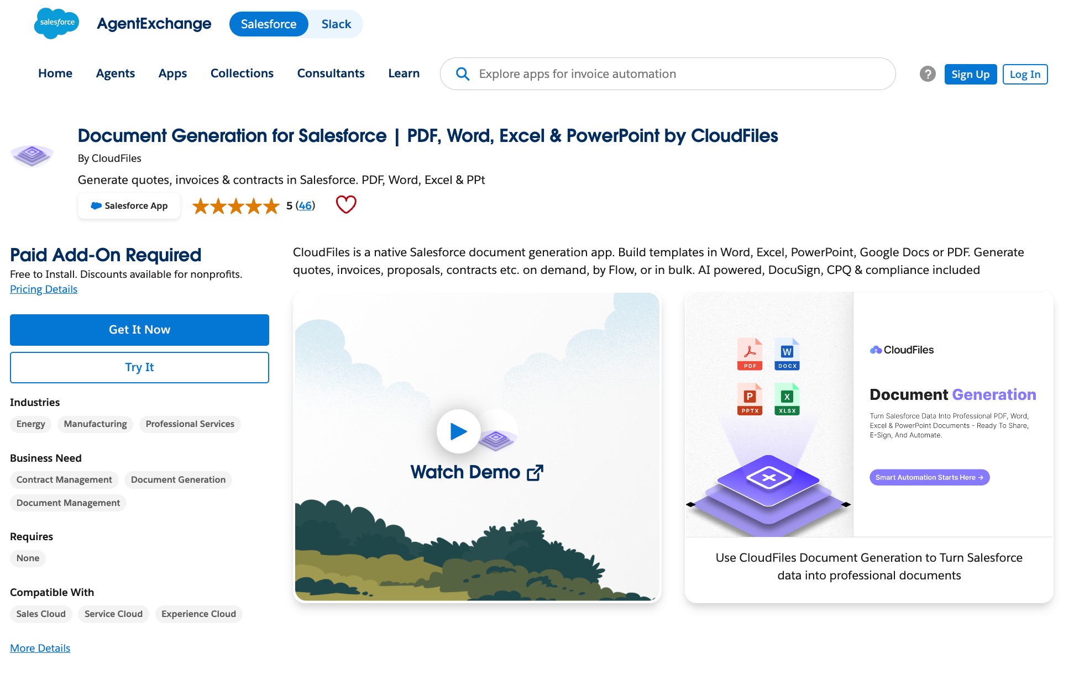Favorite the app with the heart icon
Image resolution: width=1079 pixels, height=686 pixels.
pos(346,205)
